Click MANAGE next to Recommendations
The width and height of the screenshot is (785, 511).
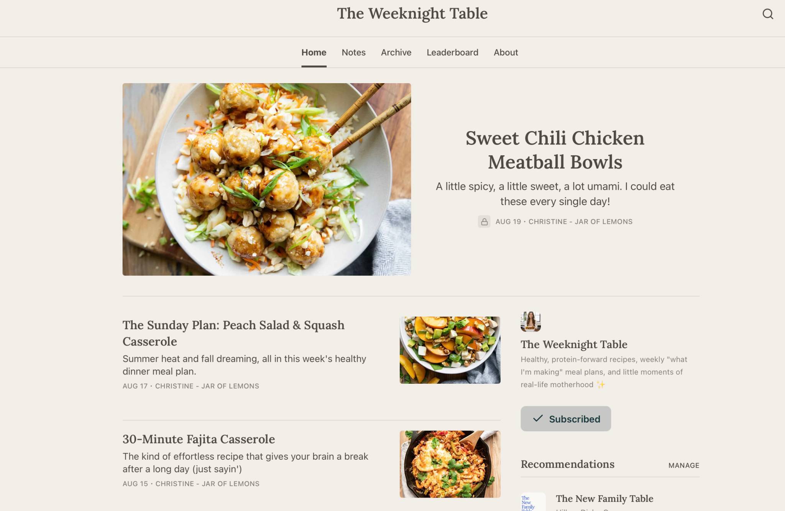coord(684,465)
